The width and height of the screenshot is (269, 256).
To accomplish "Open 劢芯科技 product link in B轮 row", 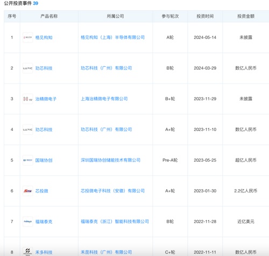I will (x=44, y=68).
